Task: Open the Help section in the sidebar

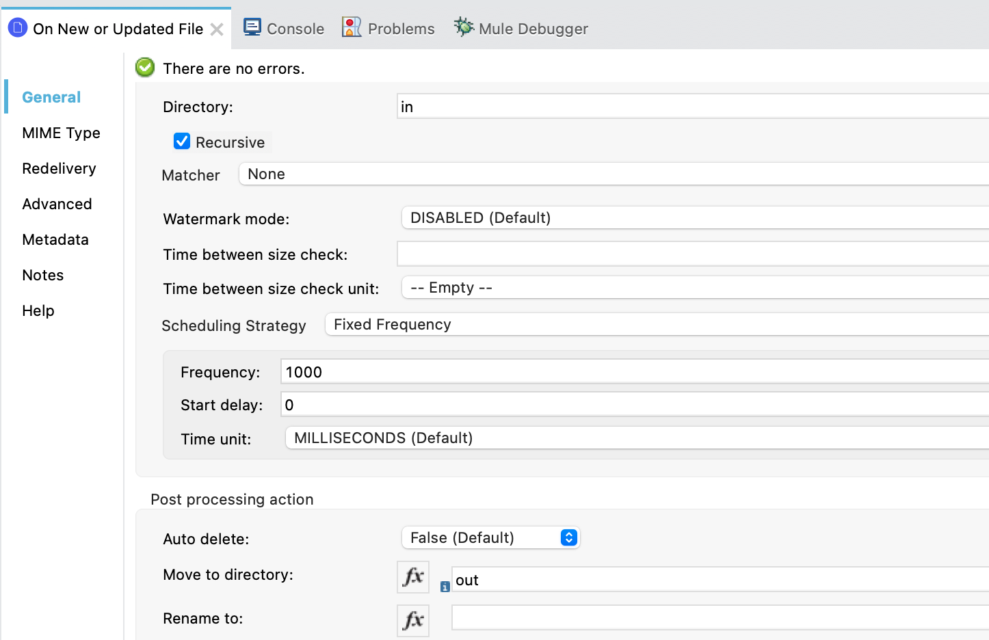Action: tap(38, 310)
